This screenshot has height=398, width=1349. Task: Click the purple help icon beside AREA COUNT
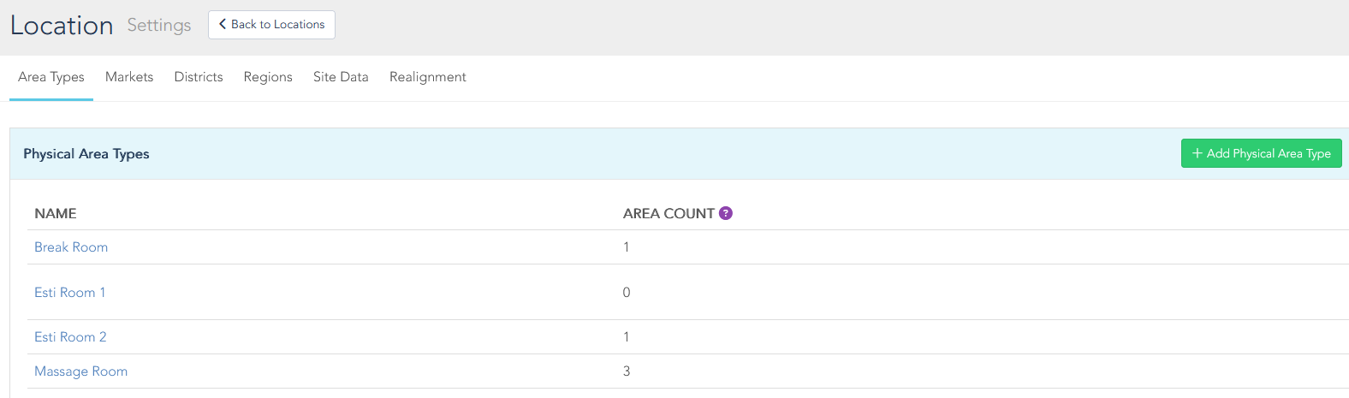click(x=725, y=213)
